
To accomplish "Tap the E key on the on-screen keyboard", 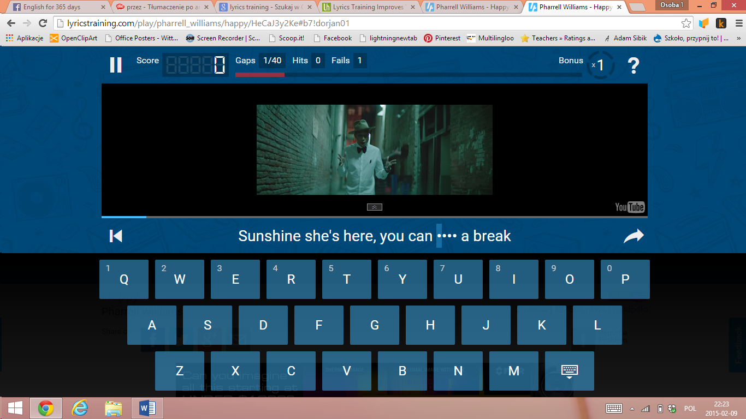I will [235, 279].
